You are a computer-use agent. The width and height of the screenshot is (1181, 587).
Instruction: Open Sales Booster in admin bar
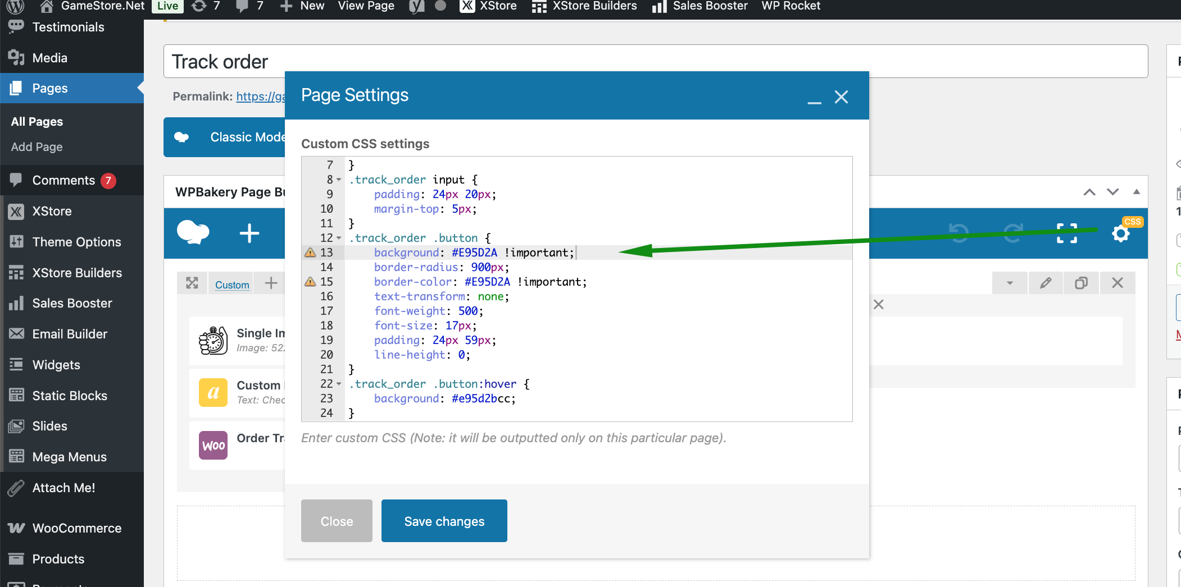point(700,6)
